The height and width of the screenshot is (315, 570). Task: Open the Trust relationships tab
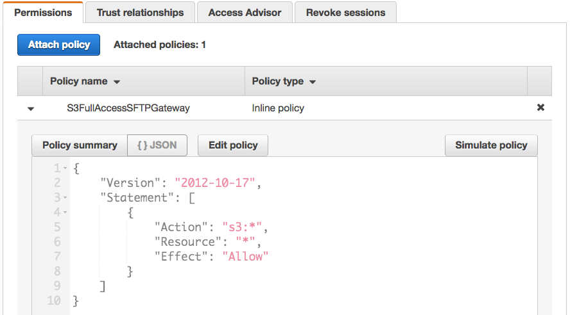click(140, 13)
